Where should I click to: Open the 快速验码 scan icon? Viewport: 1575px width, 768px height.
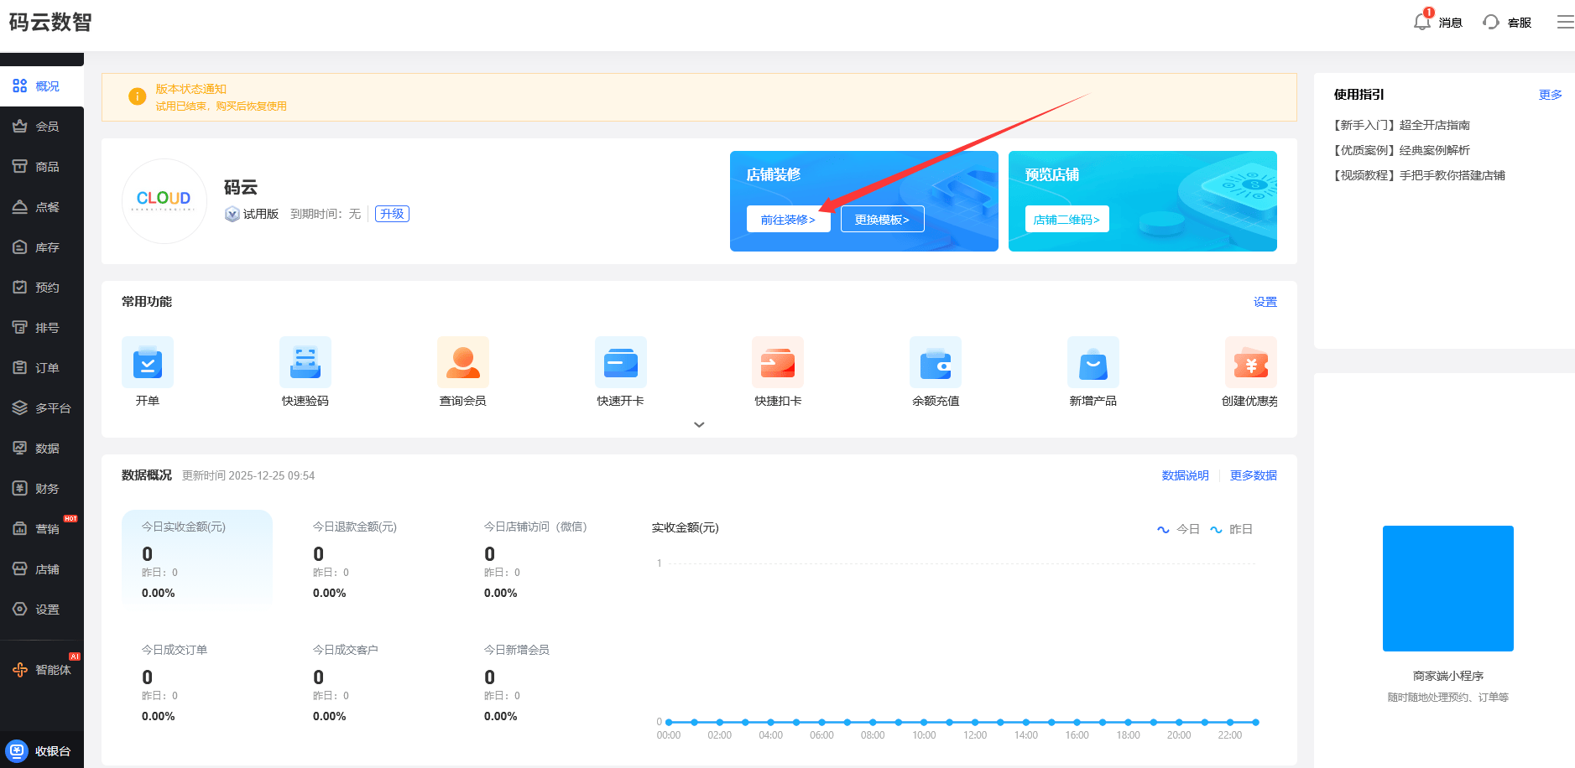click(x=305, y=362)
